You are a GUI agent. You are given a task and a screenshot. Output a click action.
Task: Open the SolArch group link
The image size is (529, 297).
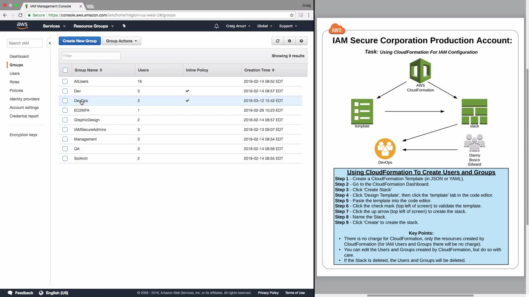point(81,158)
